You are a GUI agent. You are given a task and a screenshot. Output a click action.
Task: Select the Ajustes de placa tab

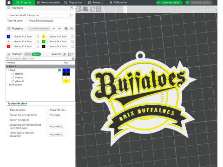pos(17,103)
